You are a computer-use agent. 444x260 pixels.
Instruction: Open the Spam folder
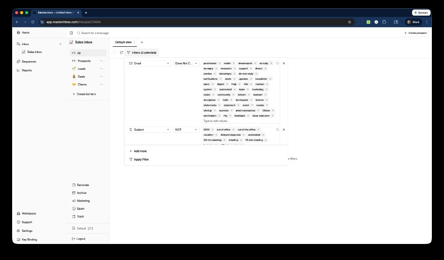coord(80,208)
